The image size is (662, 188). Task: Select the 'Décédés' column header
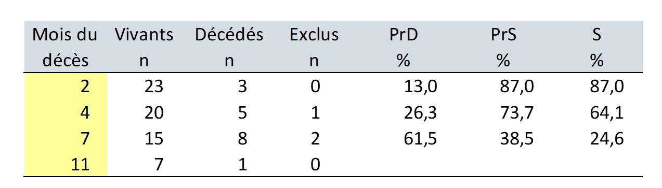pyautogui.click(x=229, y=48)
